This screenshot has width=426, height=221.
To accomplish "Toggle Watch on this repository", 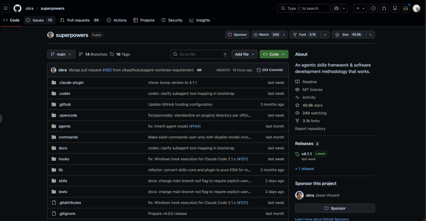I will tap(266, 35).
